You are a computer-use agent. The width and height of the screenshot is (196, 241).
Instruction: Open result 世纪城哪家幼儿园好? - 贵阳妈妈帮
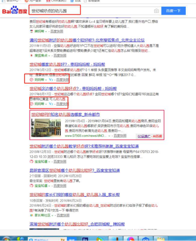tap(67, 64)
